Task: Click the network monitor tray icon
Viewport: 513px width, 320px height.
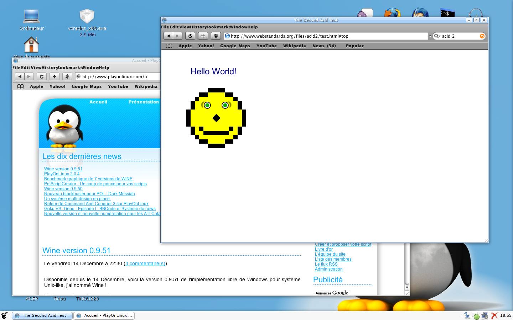Action: [x=484, y=315]
